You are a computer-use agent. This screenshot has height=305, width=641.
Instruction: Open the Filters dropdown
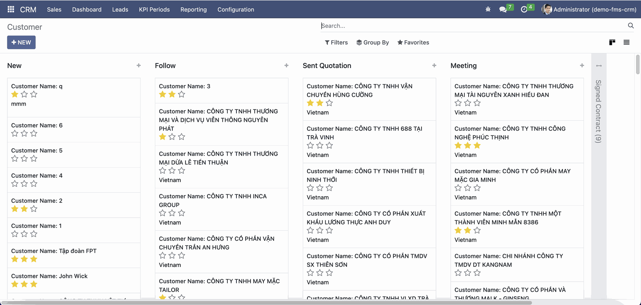(336, 42)
